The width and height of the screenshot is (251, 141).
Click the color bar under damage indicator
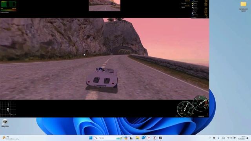tap(8, 10)
